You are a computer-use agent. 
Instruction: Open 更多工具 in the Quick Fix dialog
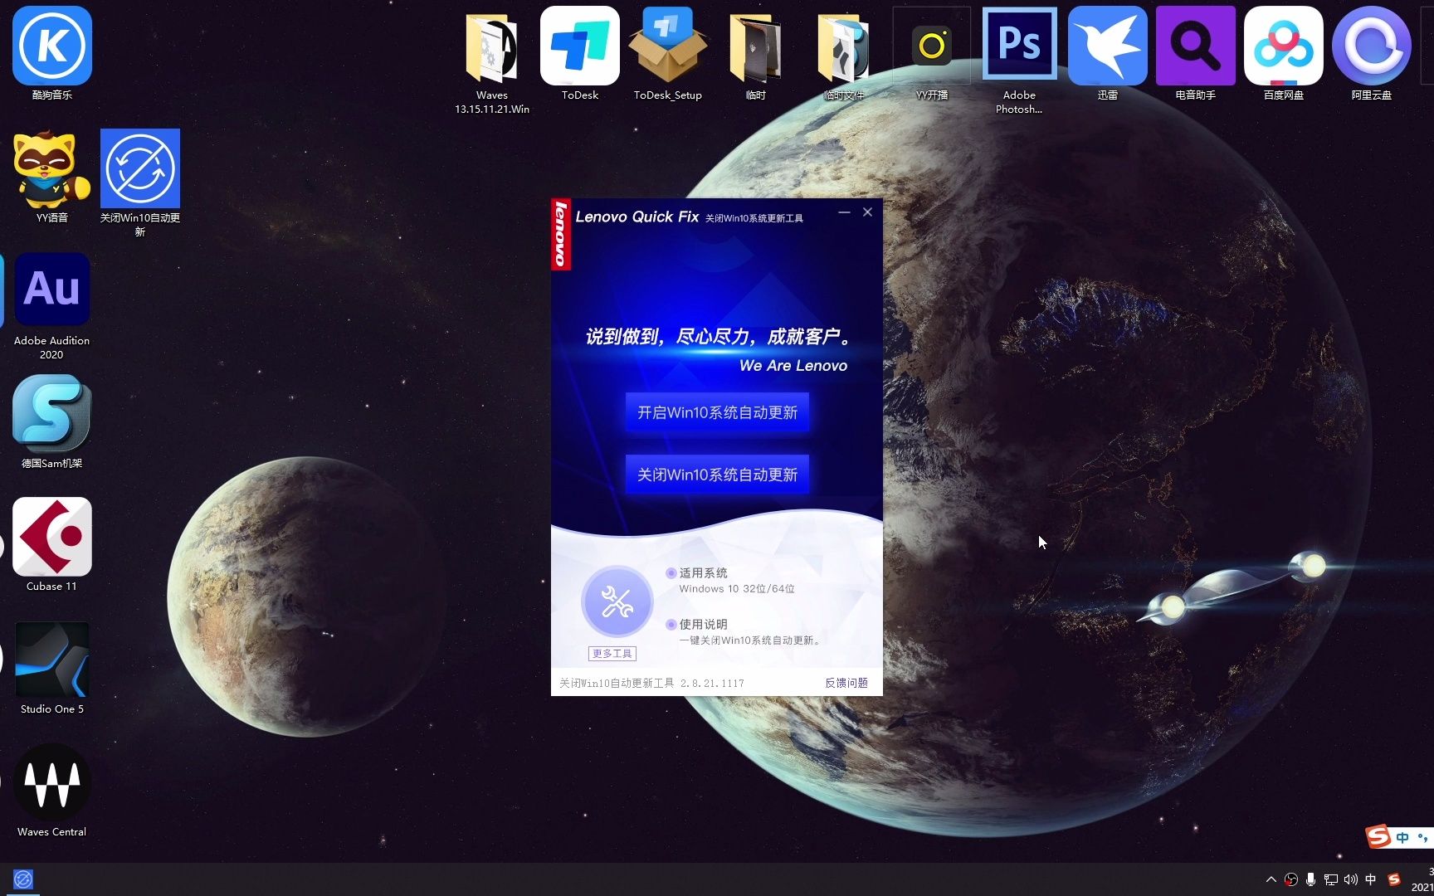(612, 654)
